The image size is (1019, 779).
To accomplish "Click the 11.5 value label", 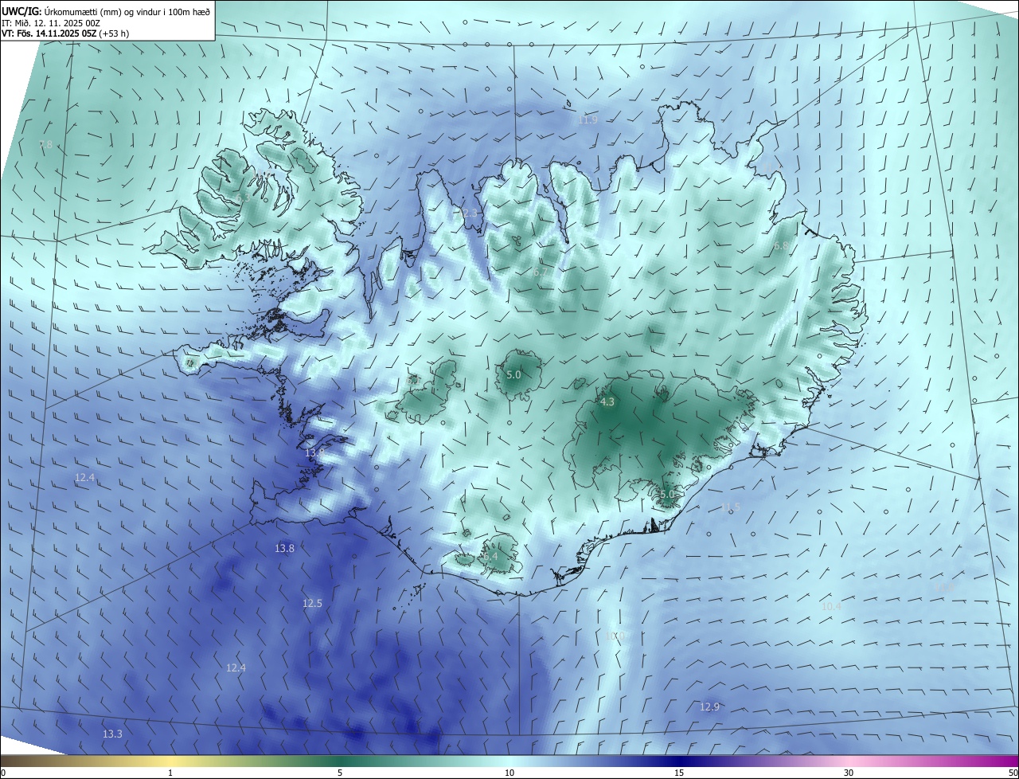I will pos(730,507).
